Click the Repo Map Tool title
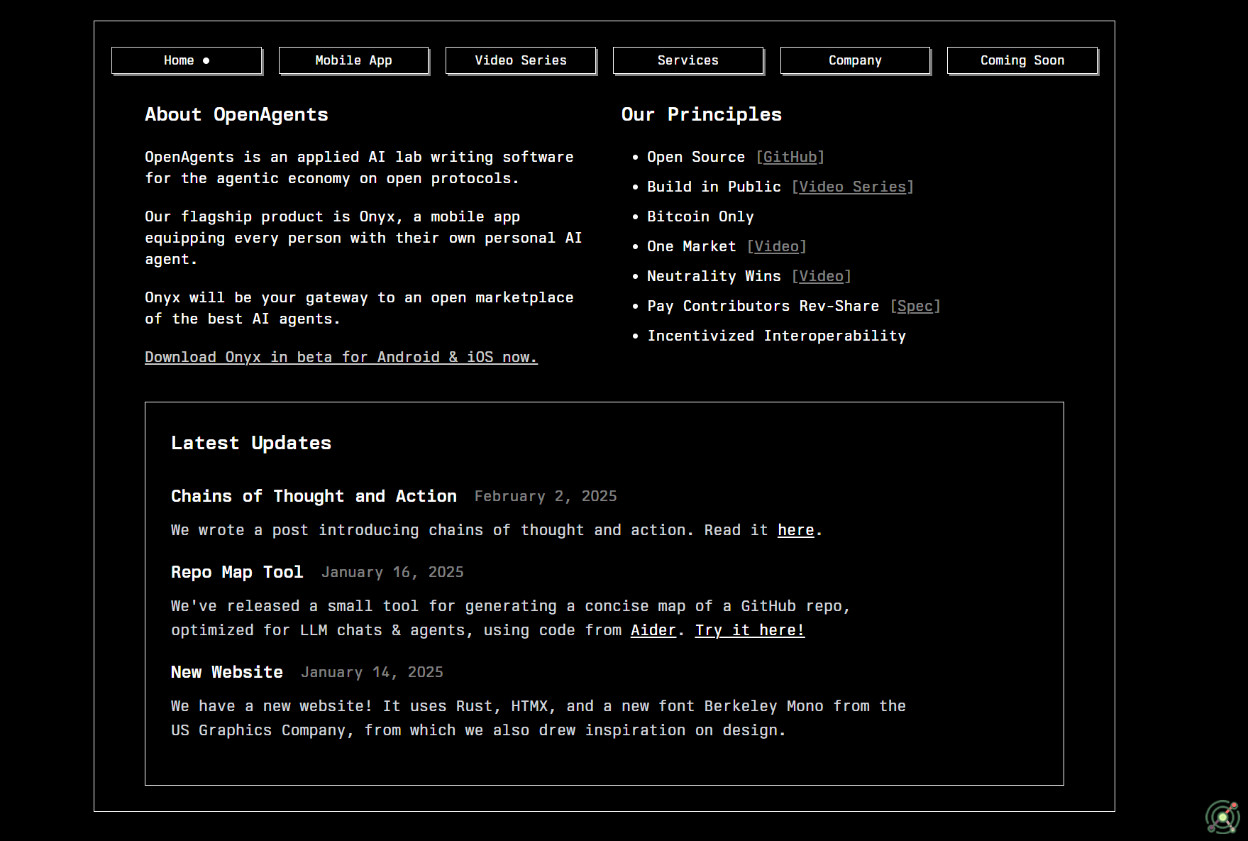This screenshot has width=1248, height=841. click(x=237, y=572)
